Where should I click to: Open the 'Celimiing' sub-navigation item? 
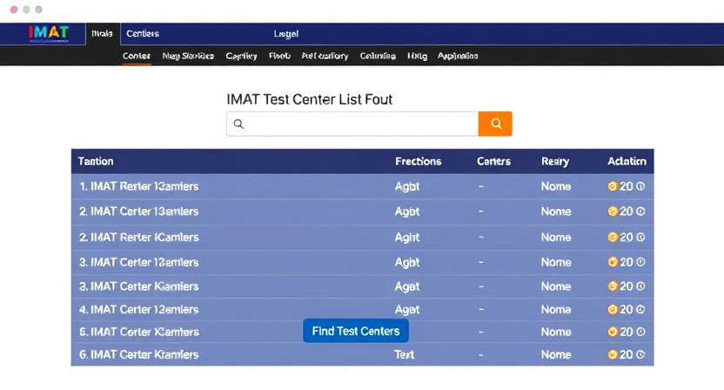point(378,56)
